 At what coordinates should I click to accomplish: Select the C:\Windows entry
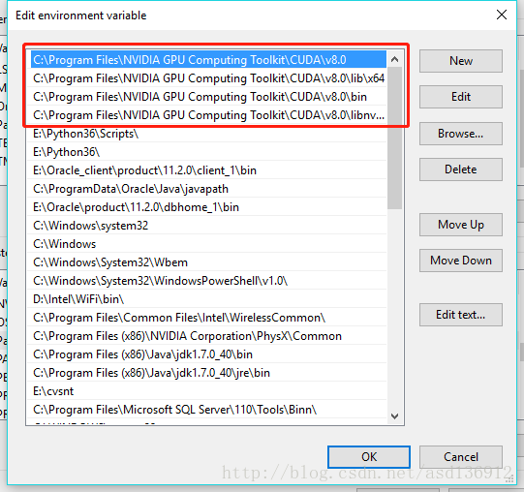pos(207,244)
